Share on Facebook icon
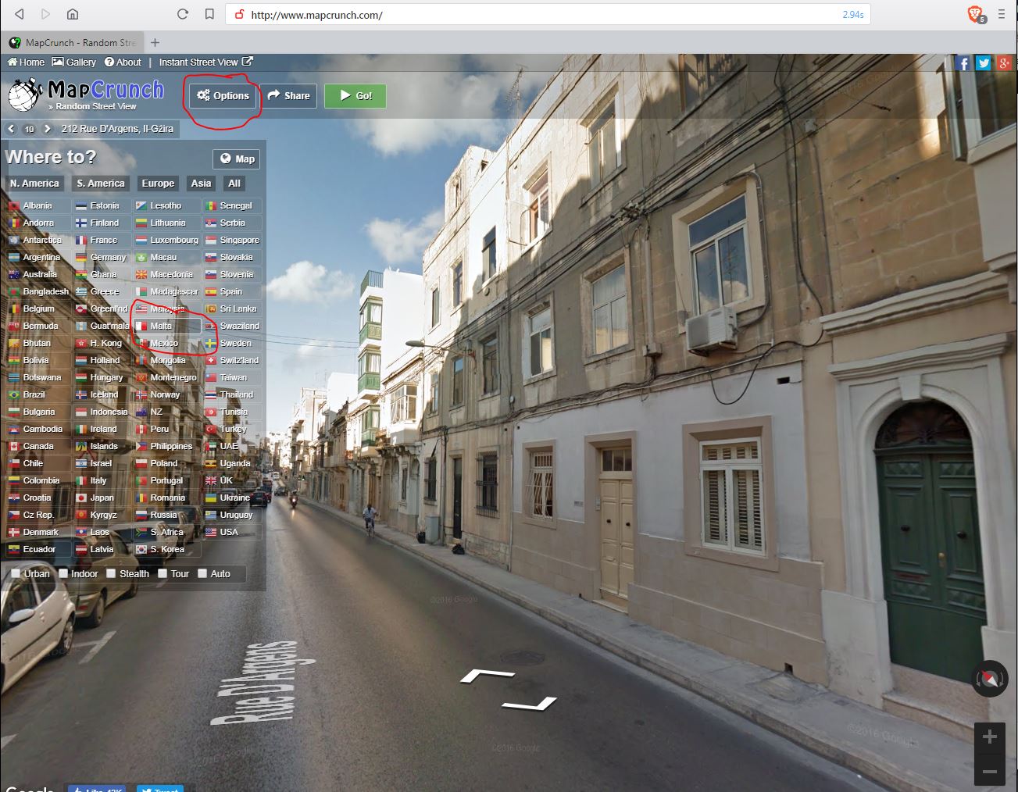Image resolution: width=1018 pixels, height=792 pixels. pos(963,63)
